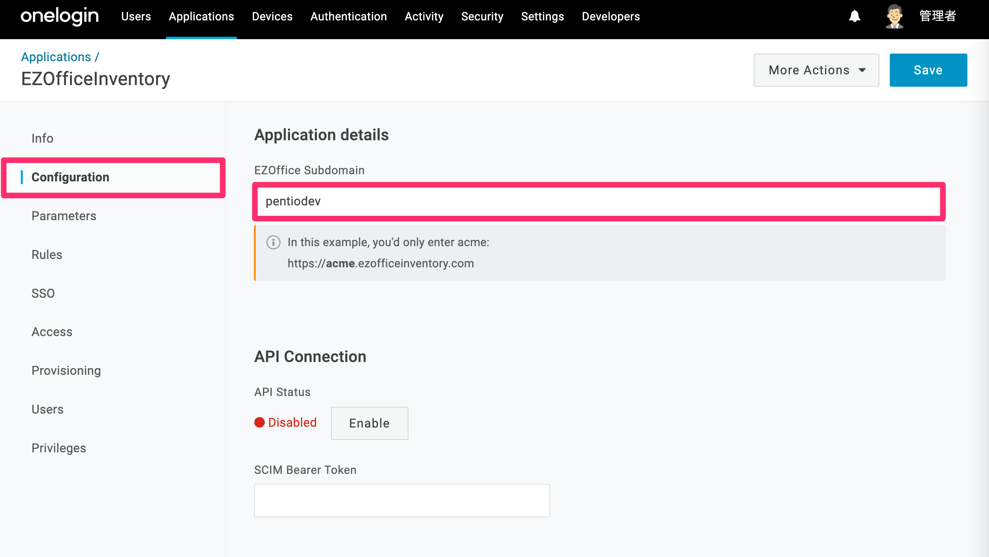Click the SCIM Bearer Token field

click(x=402, y=501)
